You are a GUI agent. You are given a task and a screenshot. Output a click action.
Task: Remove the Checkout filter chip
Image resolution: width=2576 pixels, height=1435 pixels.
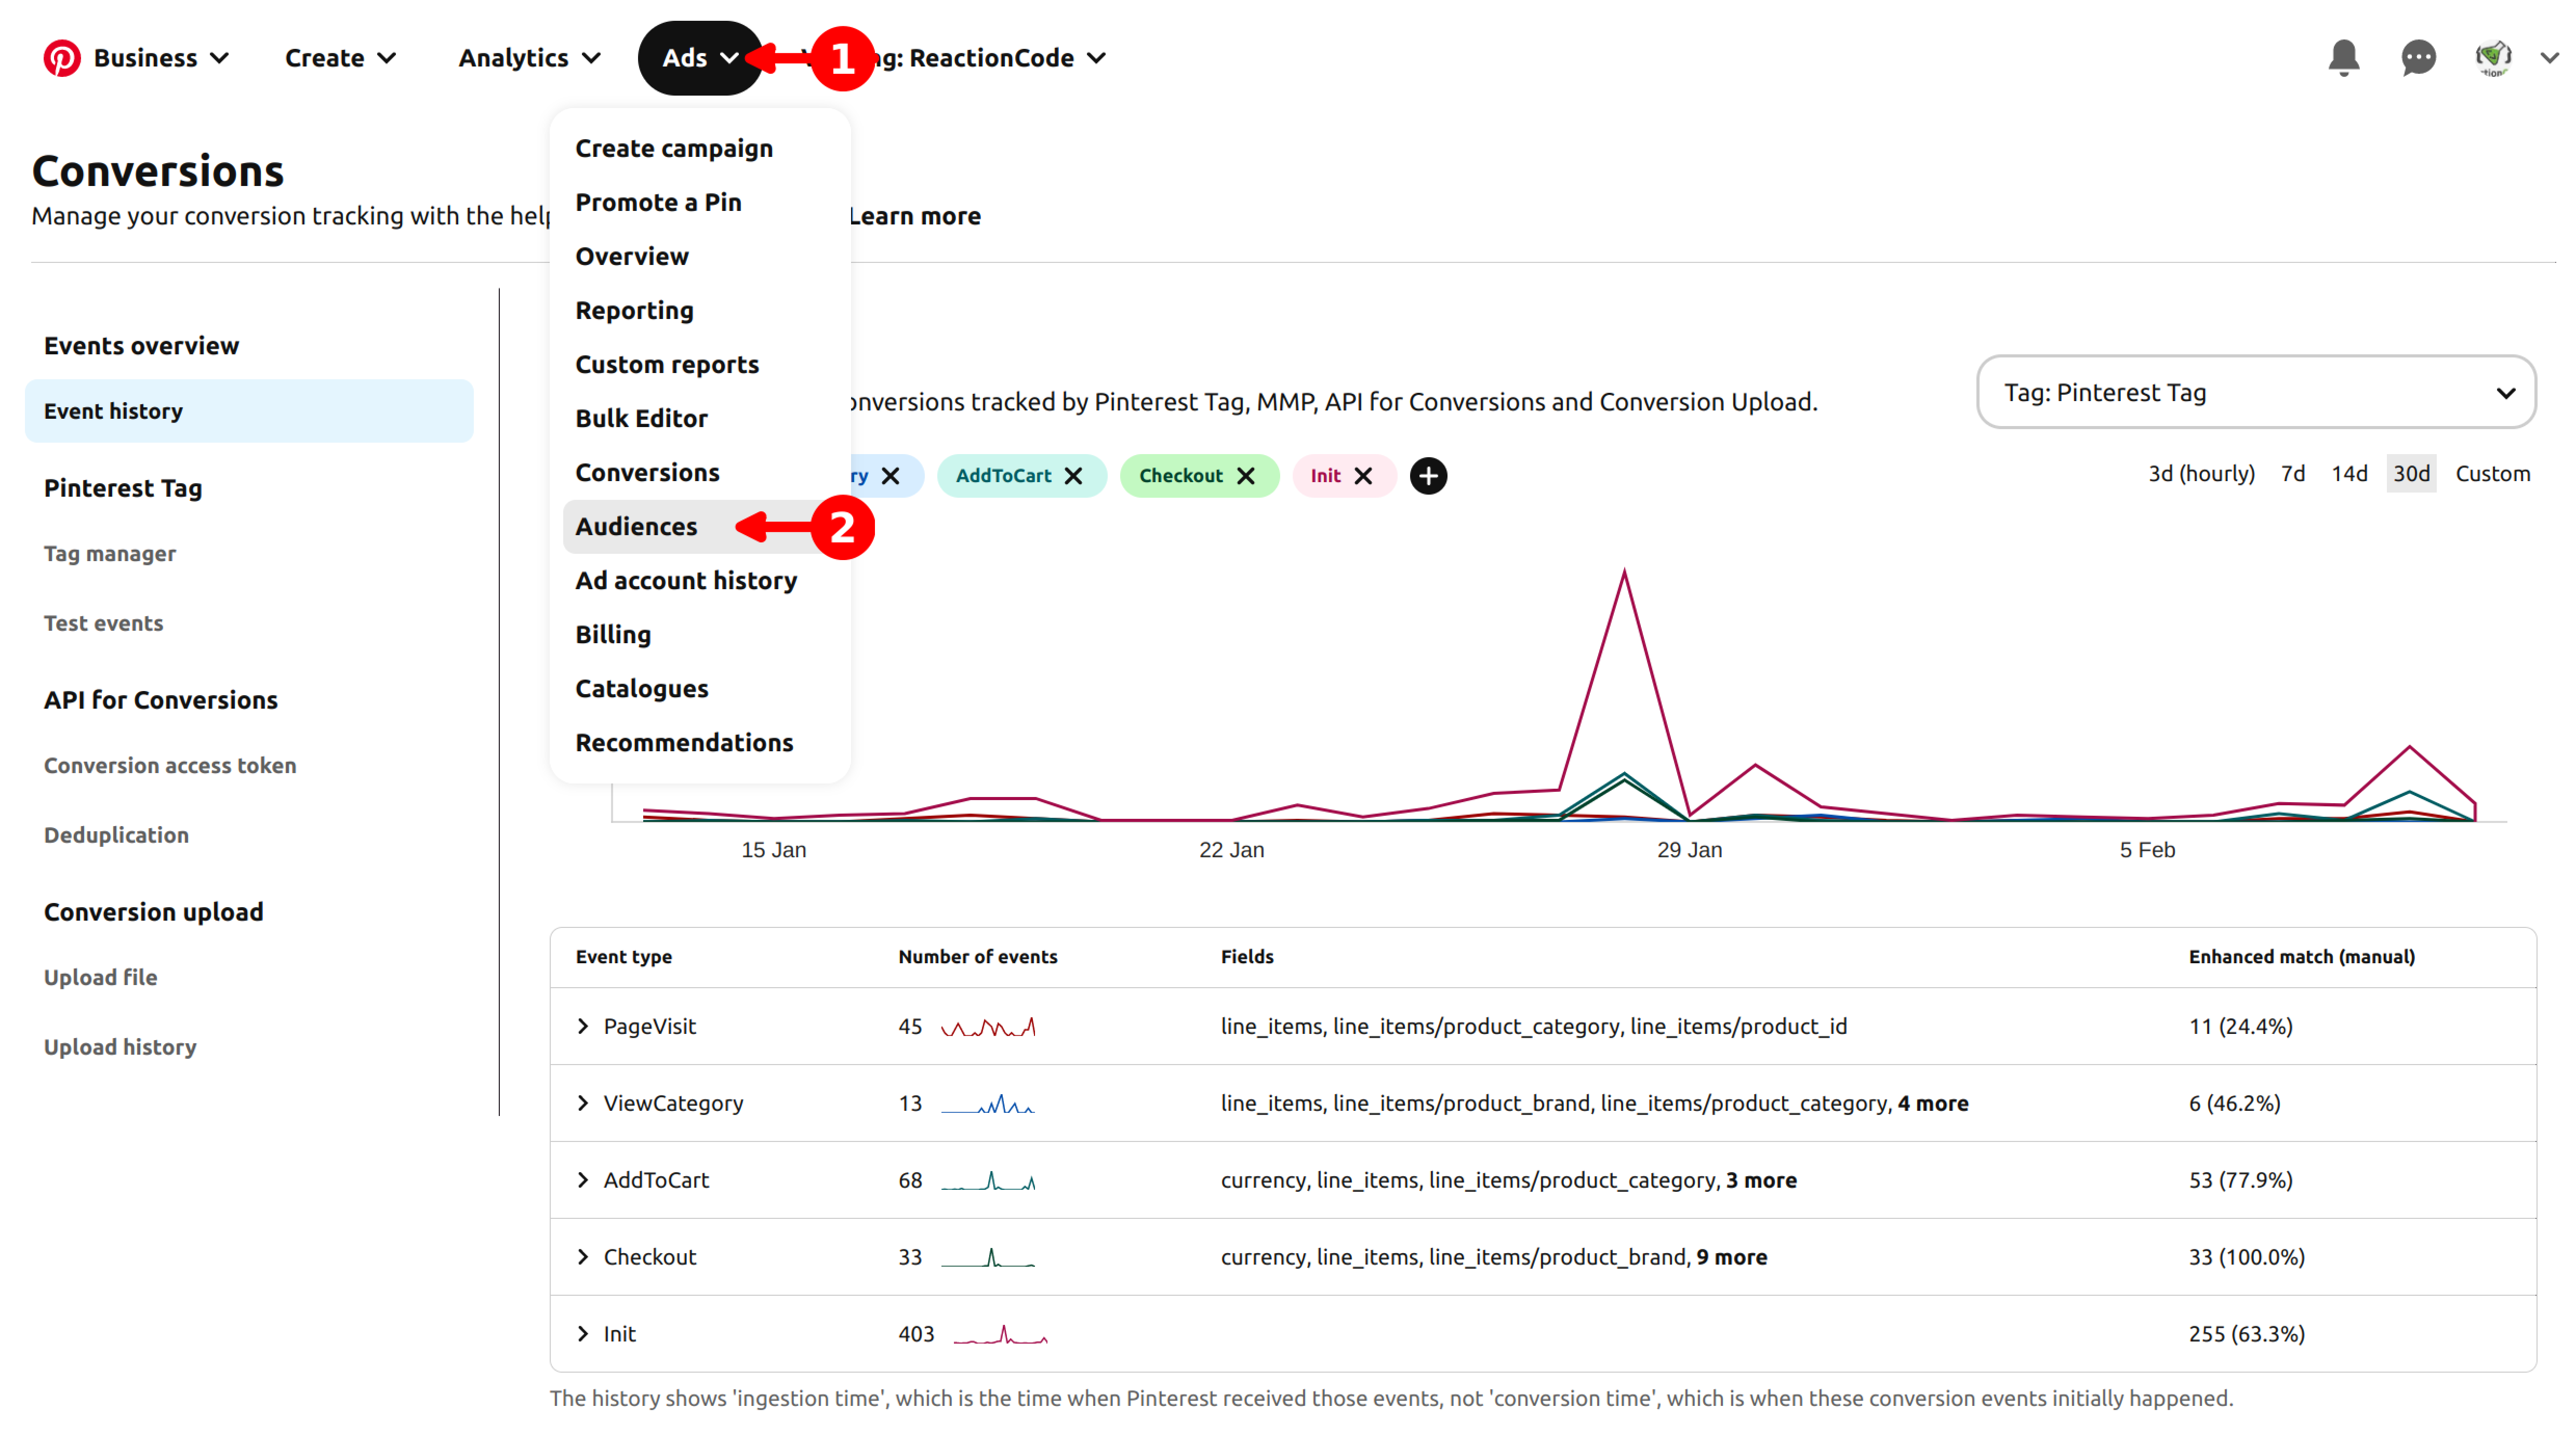[x=1246, y=476]
